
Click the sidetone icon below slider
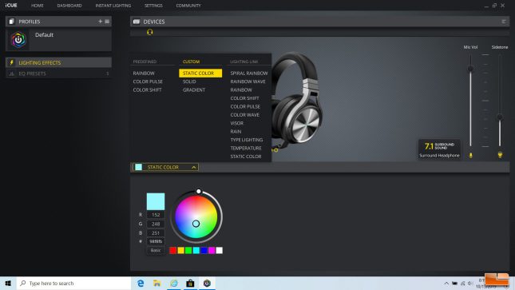(500, 155)
